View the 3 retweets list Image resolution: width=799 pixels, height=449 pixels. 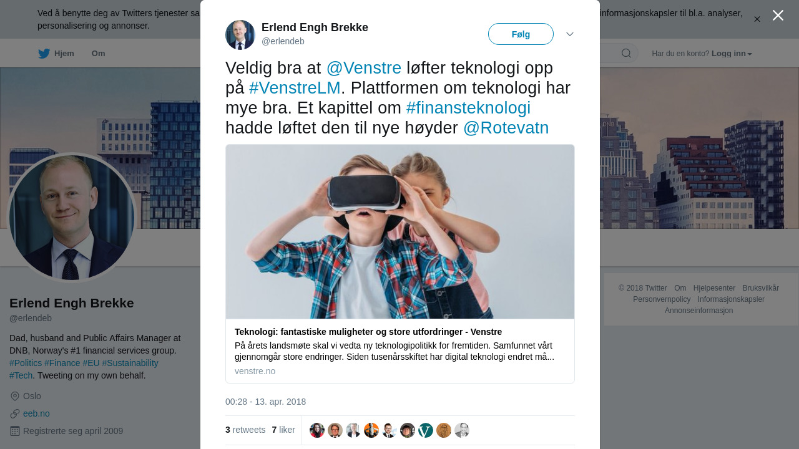[x=245, y=430]
